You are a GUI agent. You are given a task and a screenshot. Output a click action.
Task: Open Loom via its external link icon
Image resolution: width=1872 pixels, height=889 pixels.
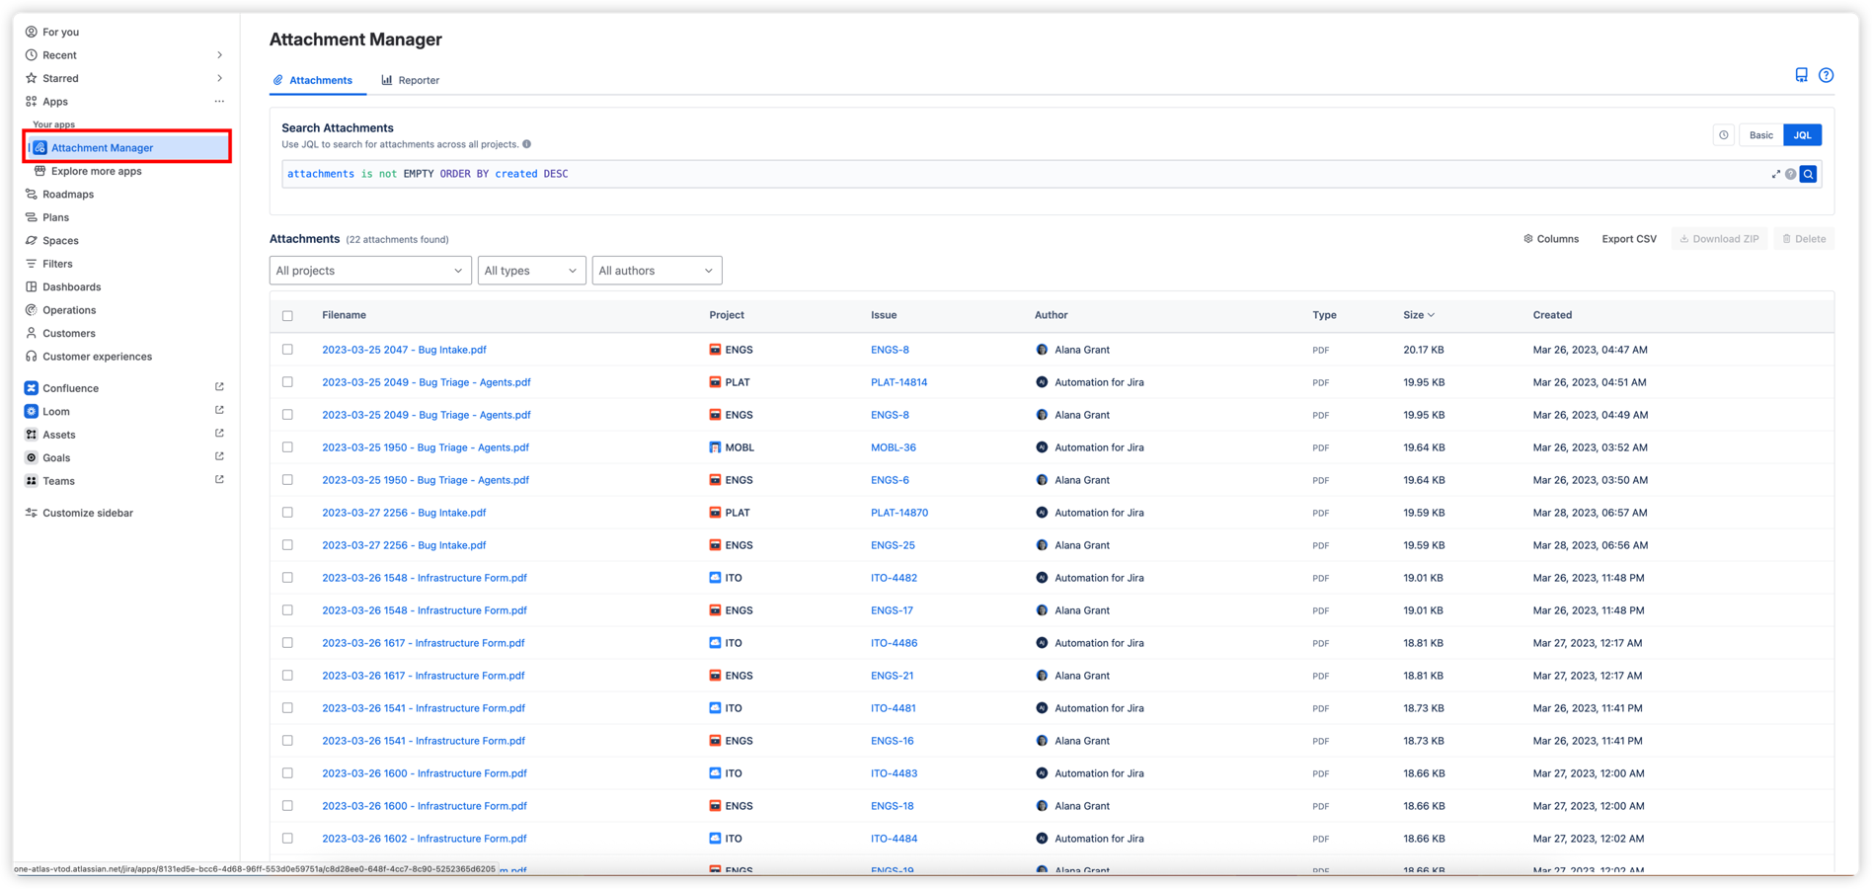click(x=219, y=411)
